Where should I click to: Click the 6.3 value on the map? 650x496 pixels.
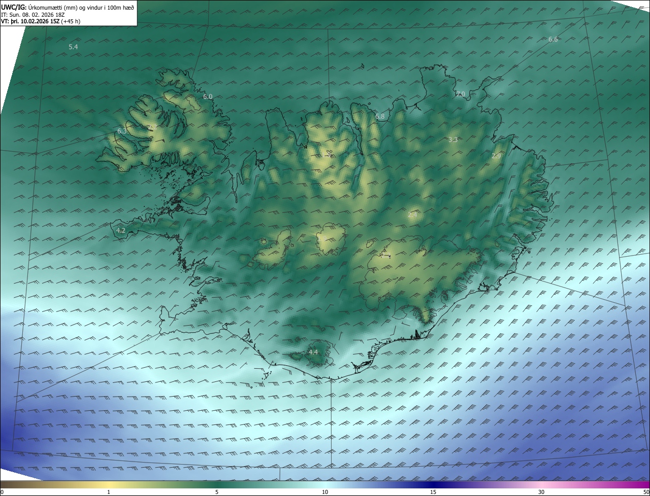(122, 131)
